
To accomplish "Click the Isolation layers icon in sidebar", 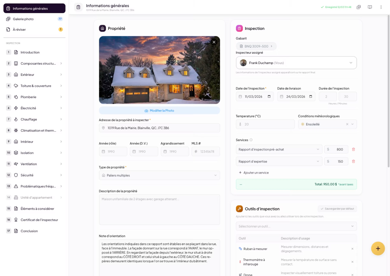I will [16, 153].
